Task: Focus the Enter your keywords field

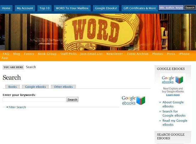Action: (x=34, y=100)
